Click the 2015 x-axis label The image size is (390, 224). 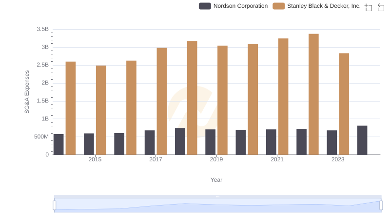95,159
